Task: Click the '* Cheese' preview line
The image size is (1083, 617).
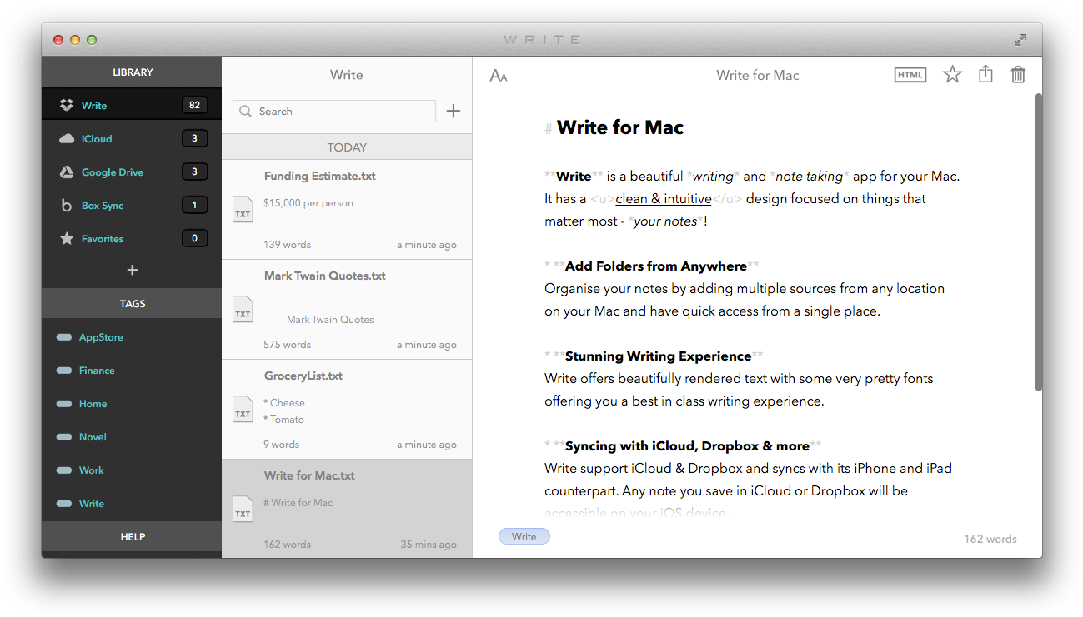Action: pos(284,403)
